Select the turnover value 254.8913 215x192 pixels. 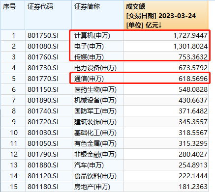click(x=193, y=165)
